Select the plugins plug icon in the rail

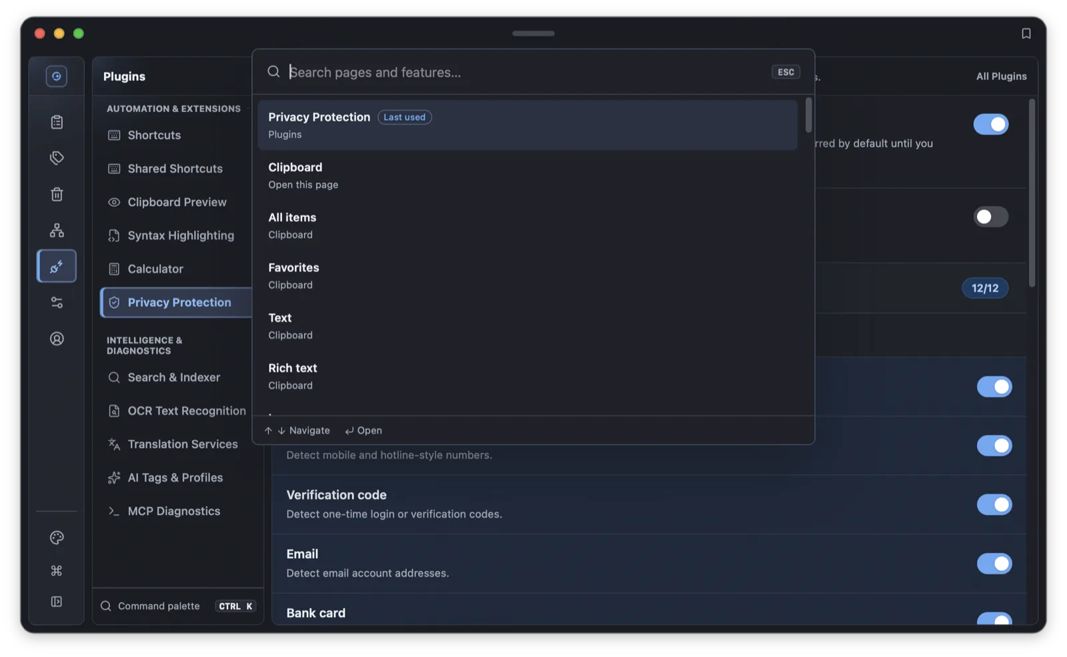coord(57,266)
